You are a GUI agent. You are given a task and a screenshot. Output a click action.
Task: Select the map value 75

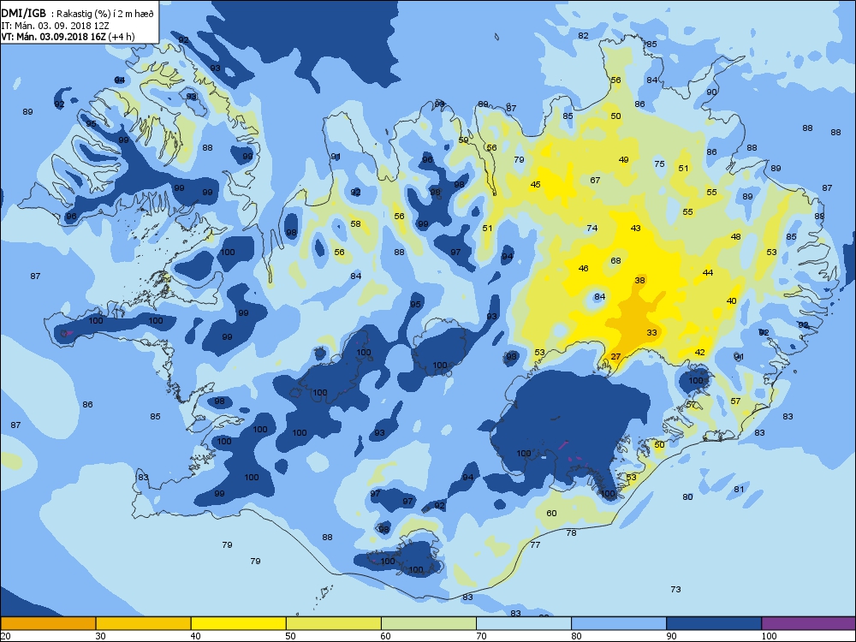(659, 163)
